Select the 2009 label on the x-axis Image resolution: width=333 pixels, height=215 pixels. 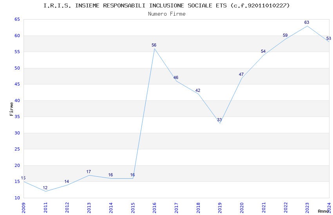coord(24,208)
